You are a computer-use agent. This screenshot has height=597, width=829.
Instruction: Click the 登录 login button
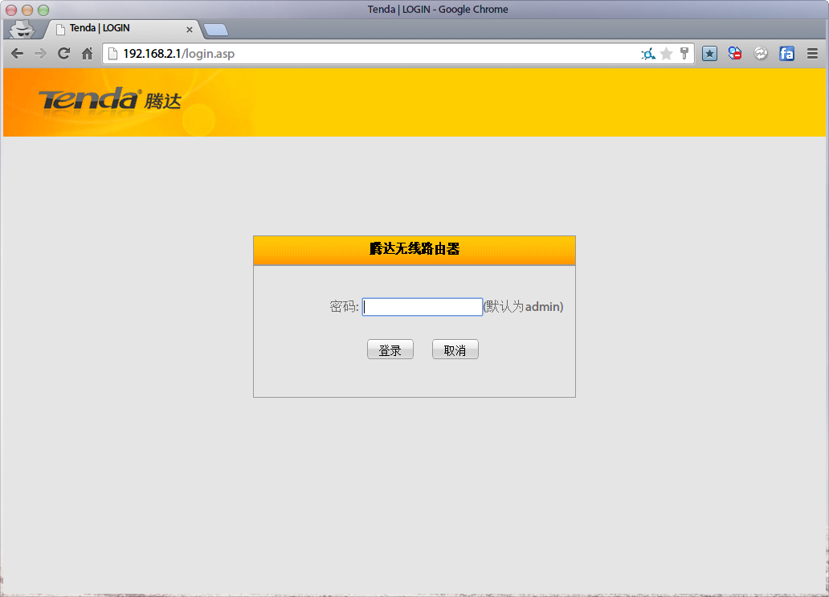point(390,350)
